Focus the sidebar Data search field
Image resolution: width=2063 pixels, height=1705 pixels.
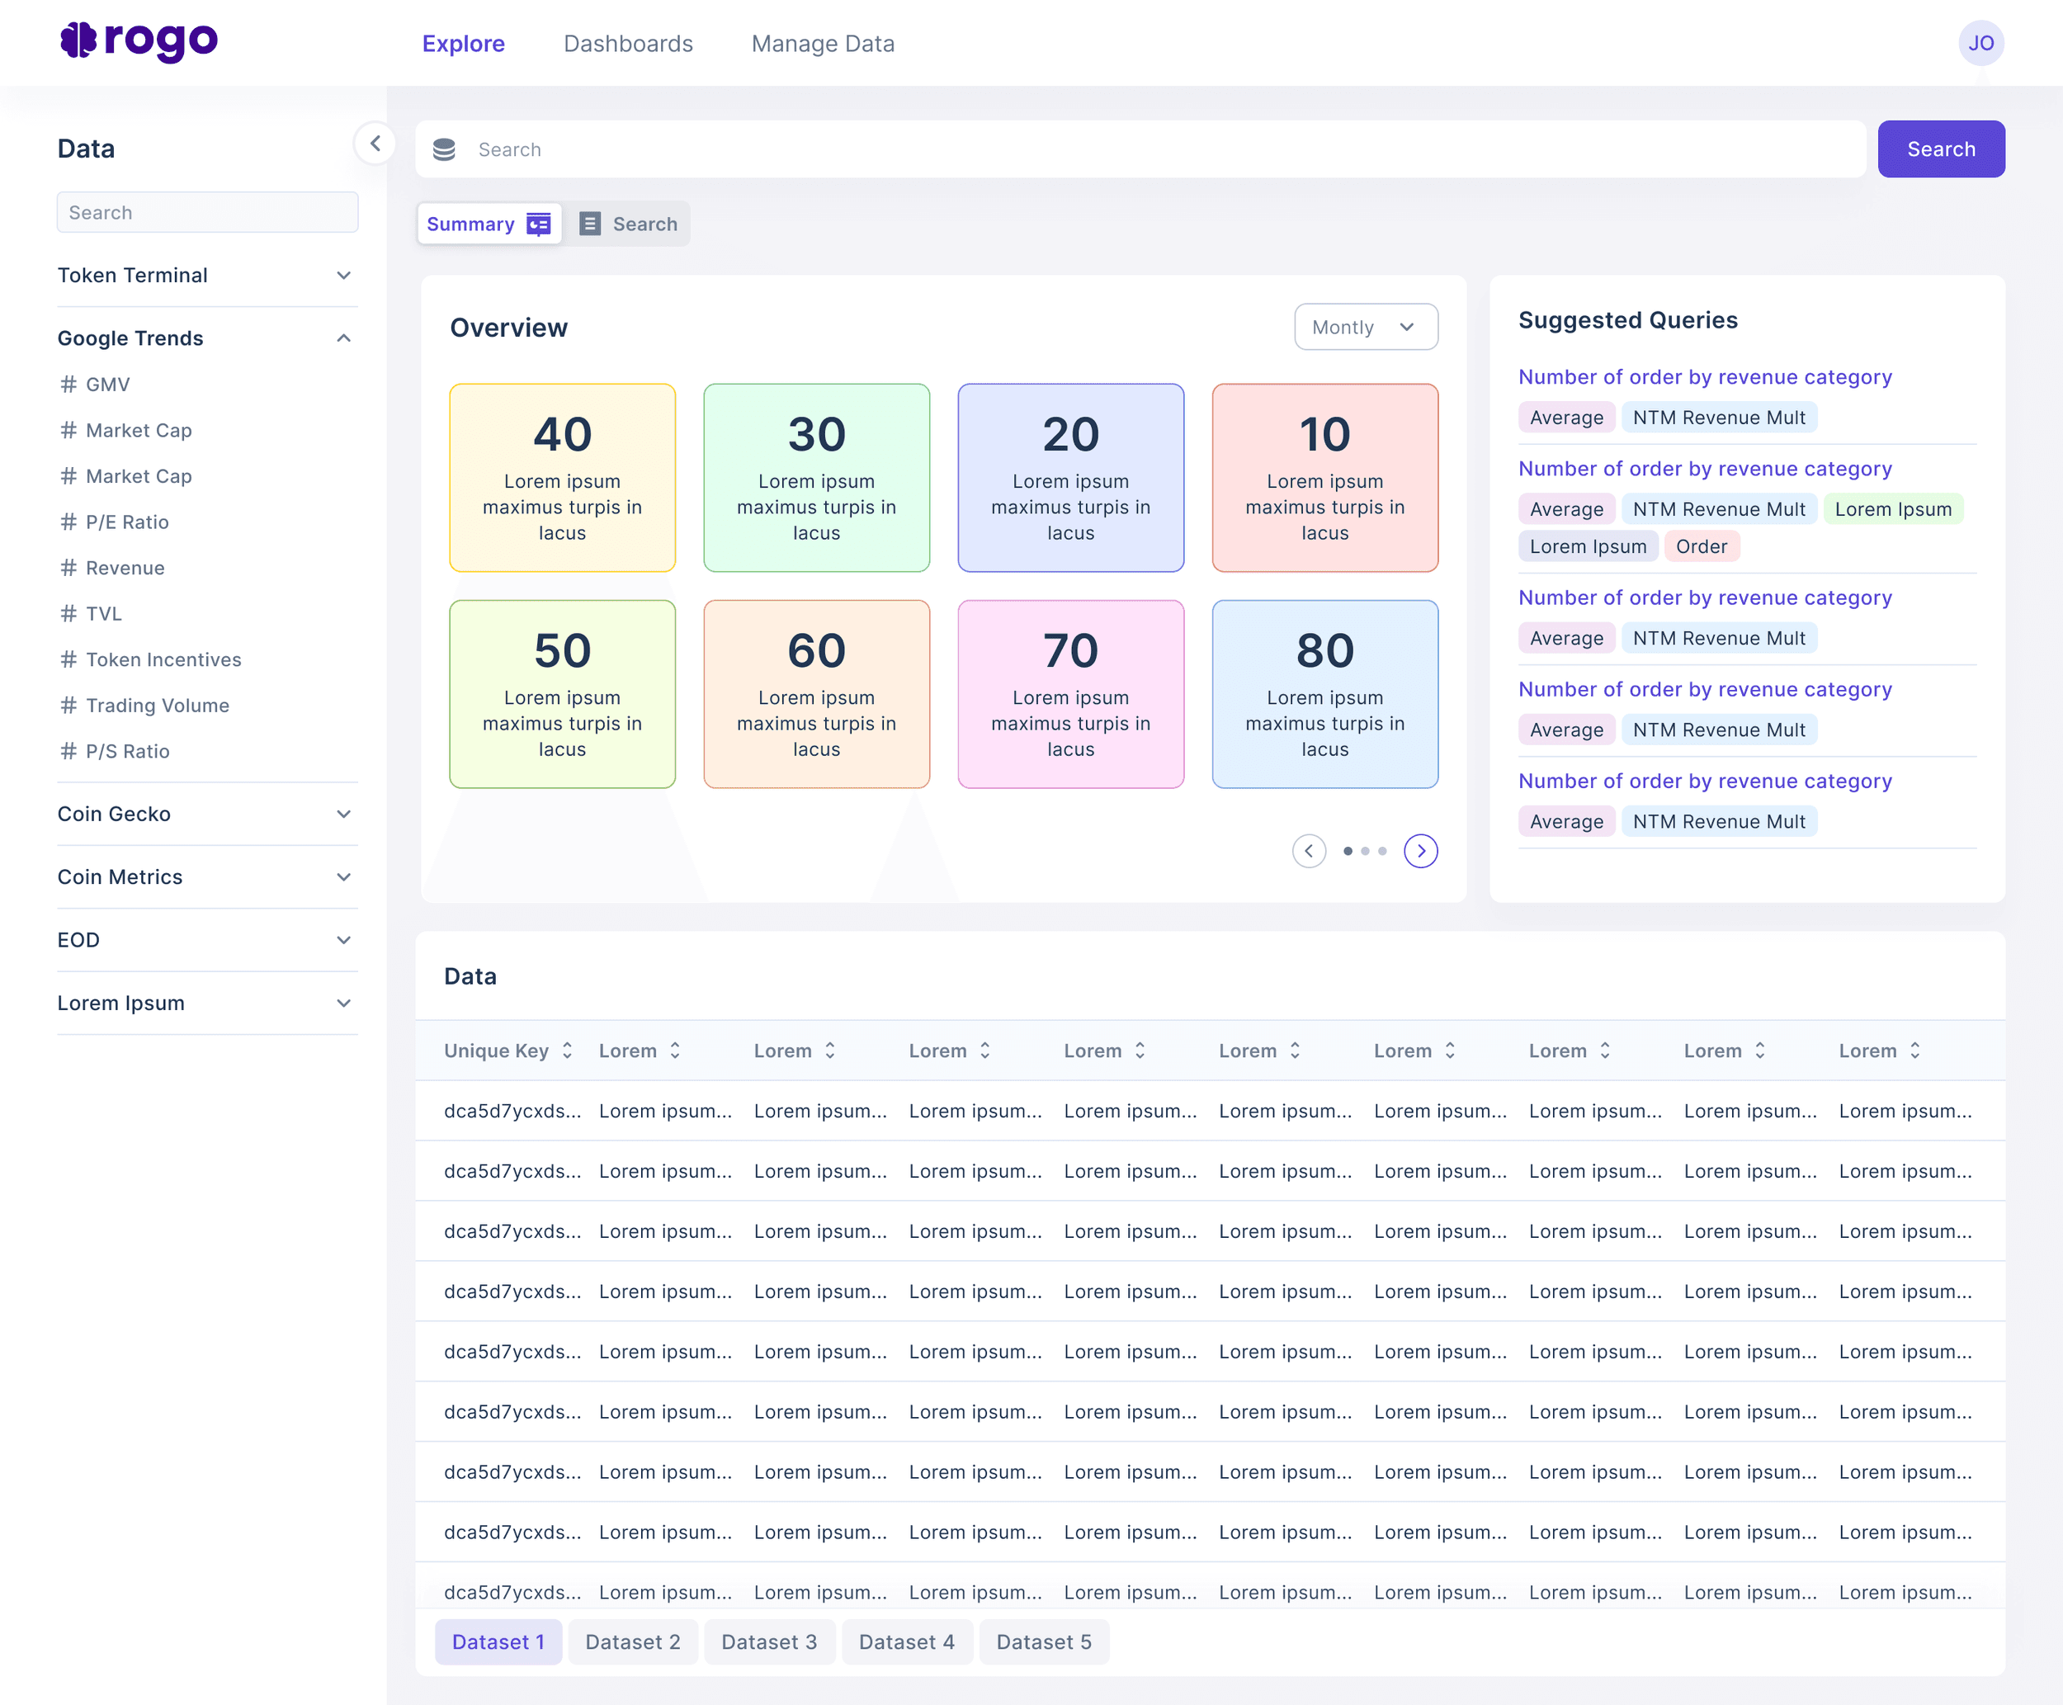point(207,212)
